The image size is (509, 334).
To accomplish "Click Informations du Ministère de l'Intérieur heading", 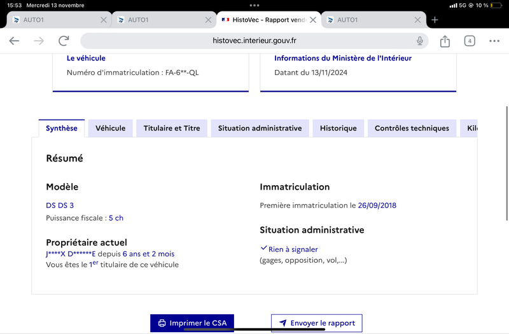I will (x=343, y=58).
